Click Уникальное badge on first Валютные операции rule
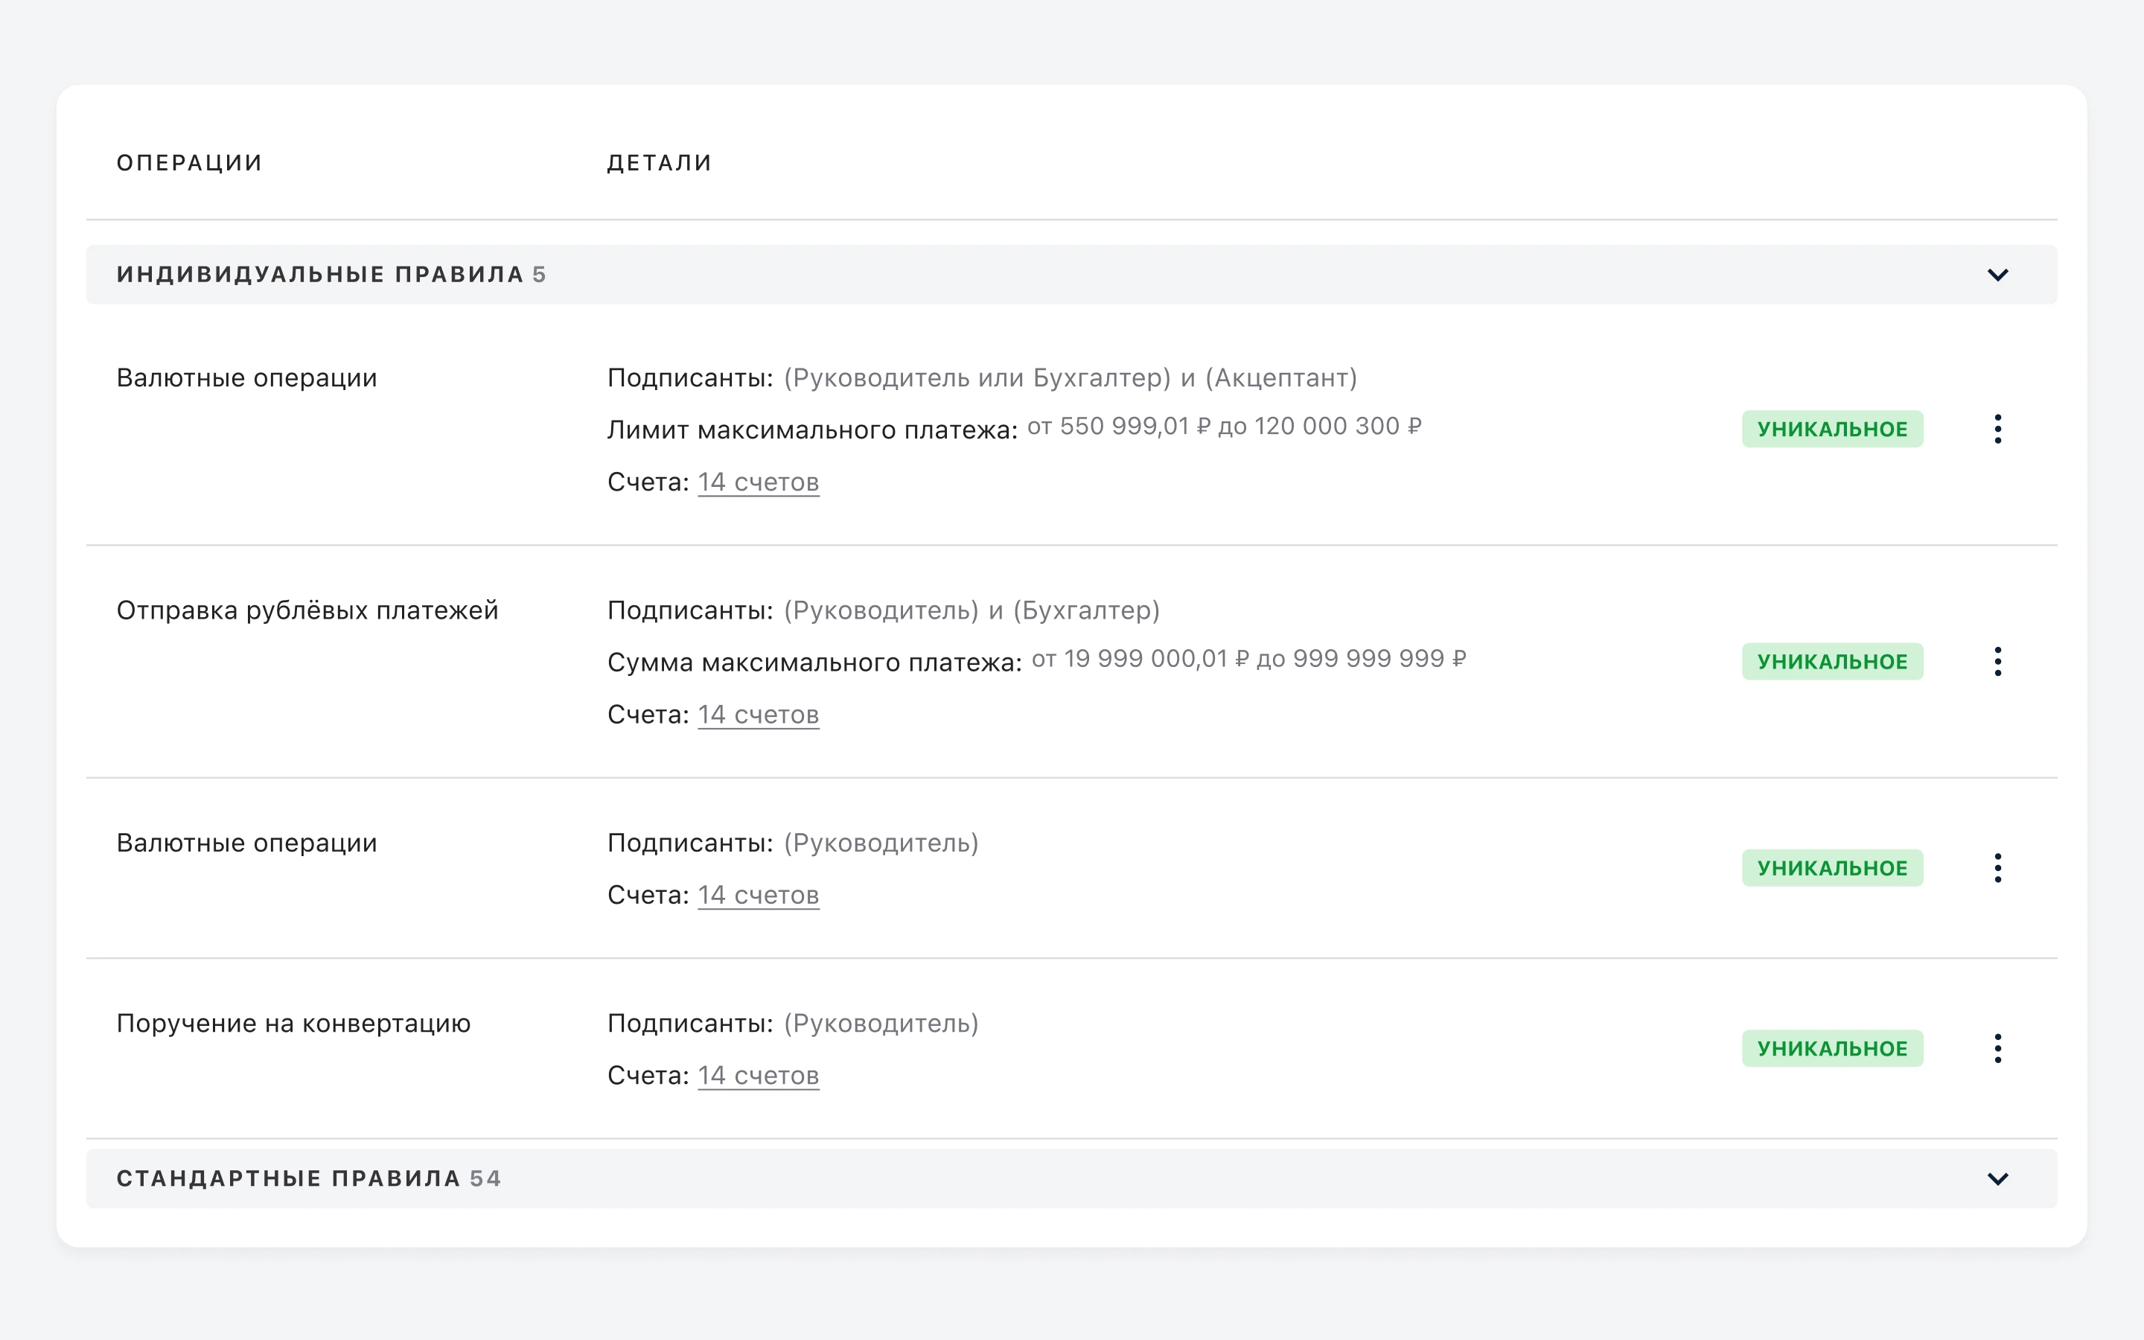Viewport: 2144px width, 1340px height. pos(1831,429)
